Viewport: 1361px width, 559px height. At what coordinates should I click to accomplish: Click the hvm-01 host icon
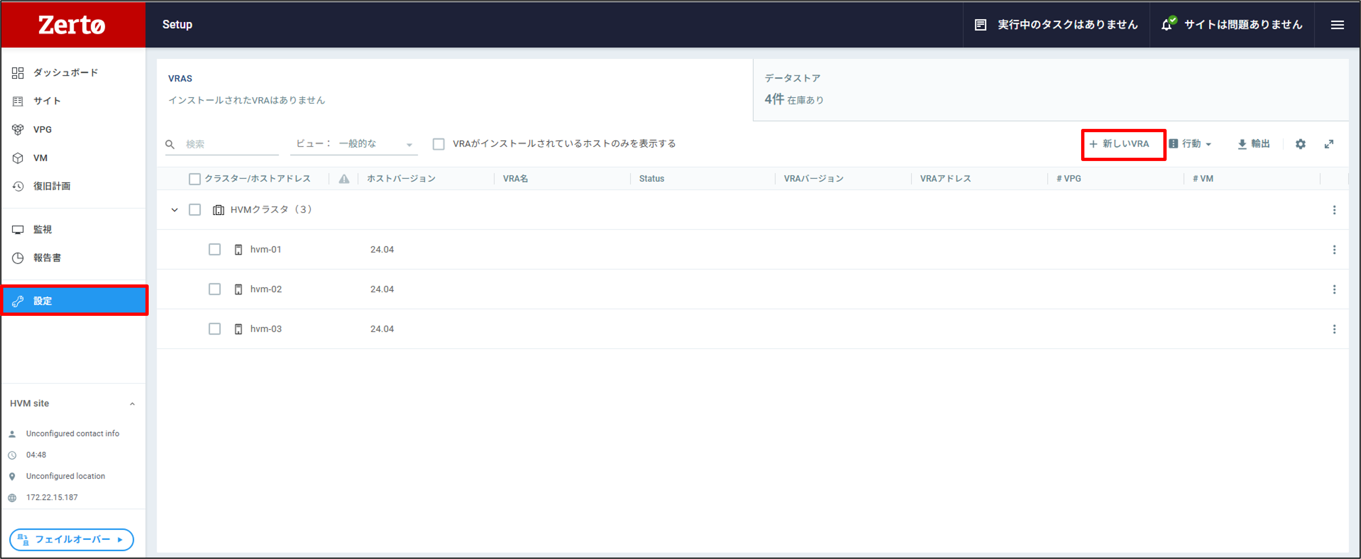238,250
